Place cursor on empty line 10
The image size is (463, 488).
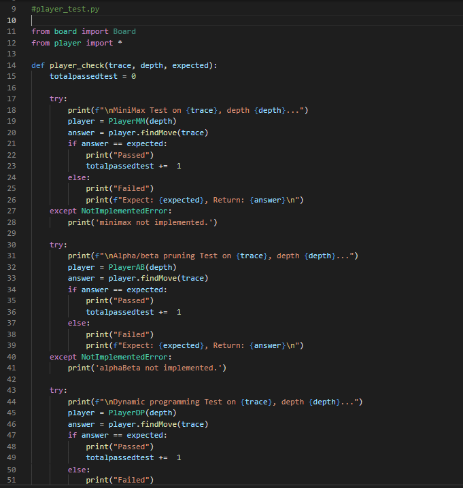click(x=246, y=20)
